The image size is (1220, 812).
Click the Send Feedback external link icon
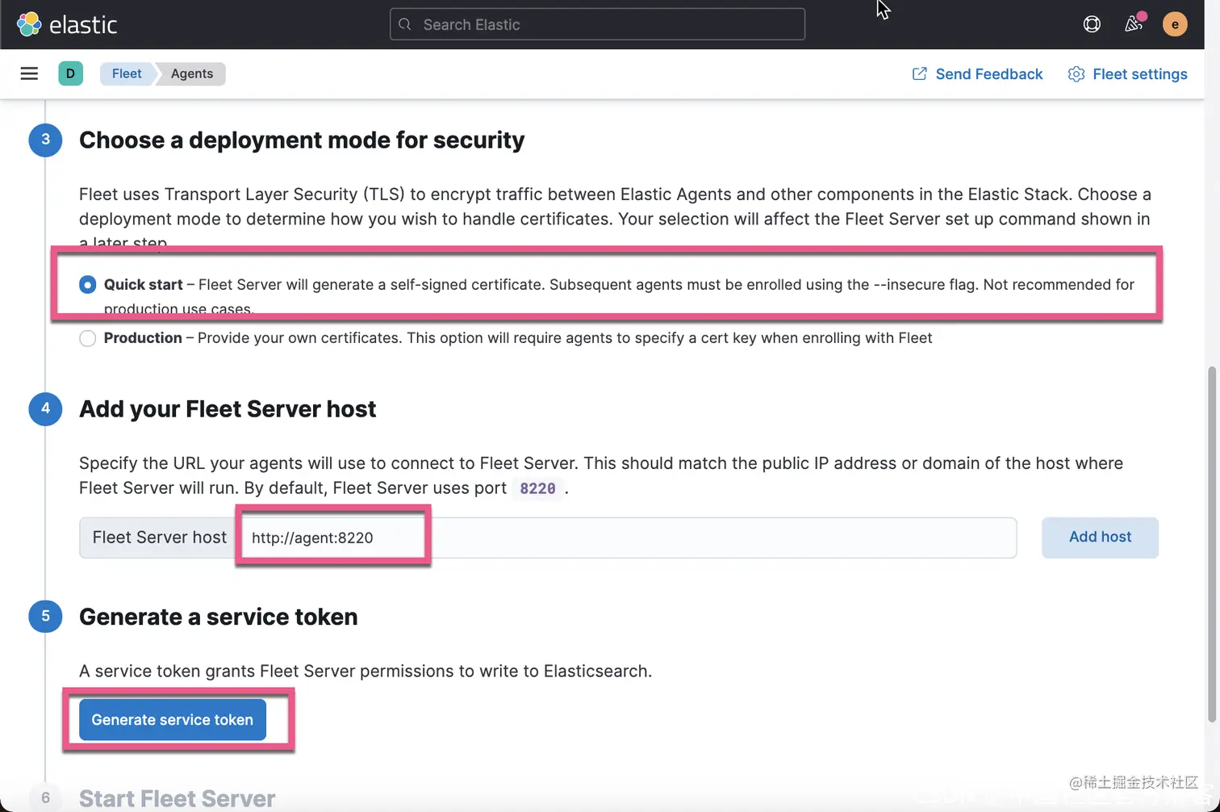pos(919,74)
